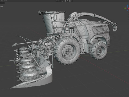129x97 pixels.
Task: Click the dark blue negative Z gizmo ball
Action: click(127, 11)
